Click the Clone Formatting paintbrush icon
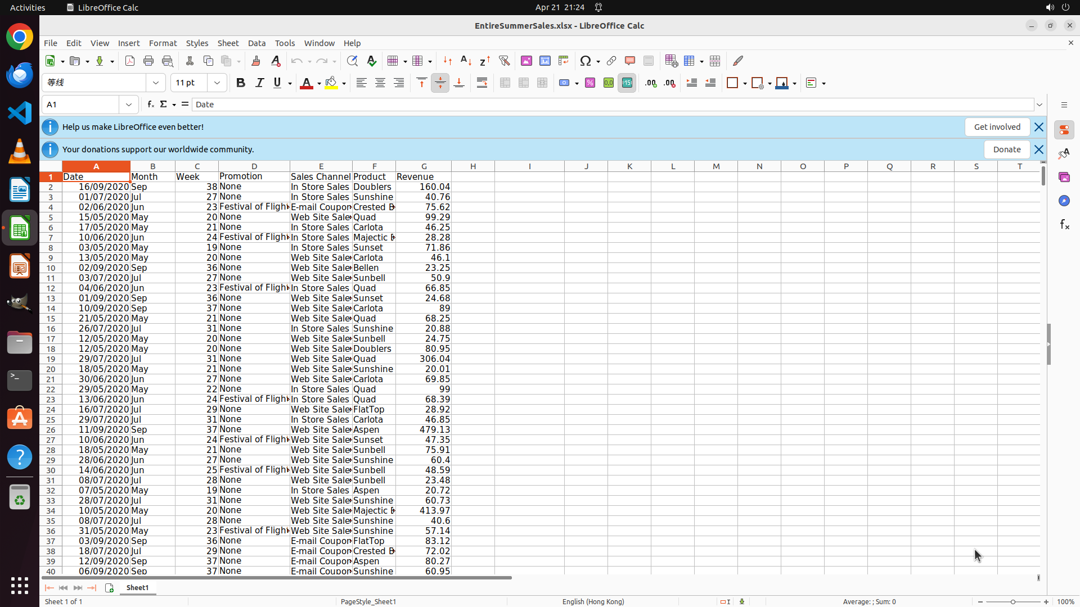This screenshot has width=1080, height=607. coord(256,61)
